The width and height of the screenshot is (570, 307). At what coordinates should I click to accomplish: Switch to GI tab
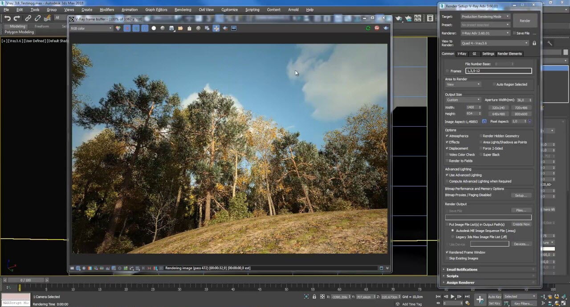tap(474, 54)
